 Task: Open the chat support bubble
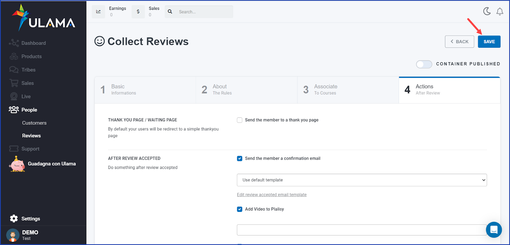click(x=494, y=229)
